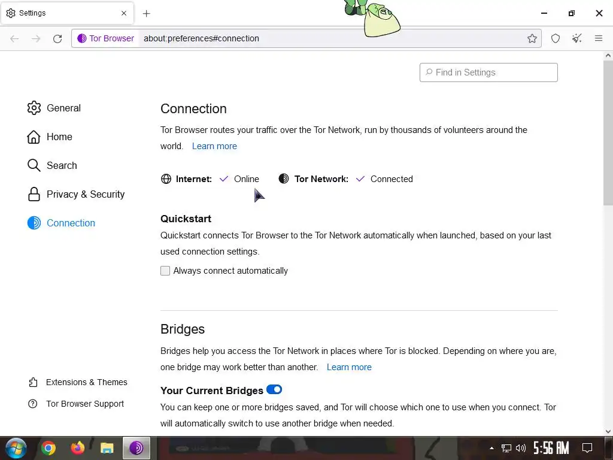Enable Always connect automatically checkbox
Viewport: 613px width, 460px height.
point(165,271)
